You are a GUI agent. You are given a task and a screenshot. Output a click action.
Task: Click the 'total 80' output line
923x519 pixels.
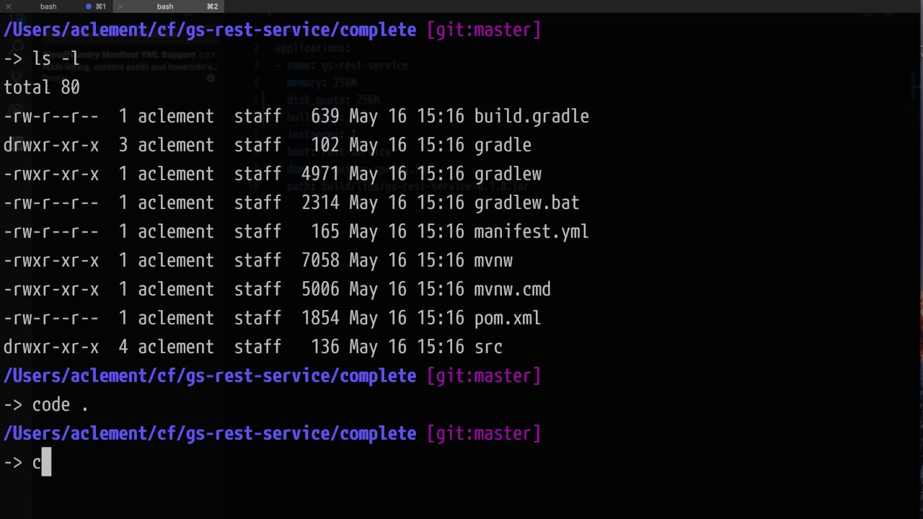42,88
